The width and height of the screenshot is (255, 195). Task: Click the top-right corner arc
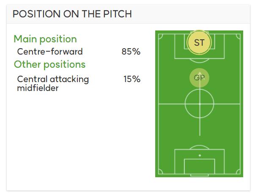tap(238, 36)
